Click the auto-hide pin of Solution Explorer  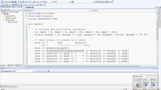pos(20,7)
